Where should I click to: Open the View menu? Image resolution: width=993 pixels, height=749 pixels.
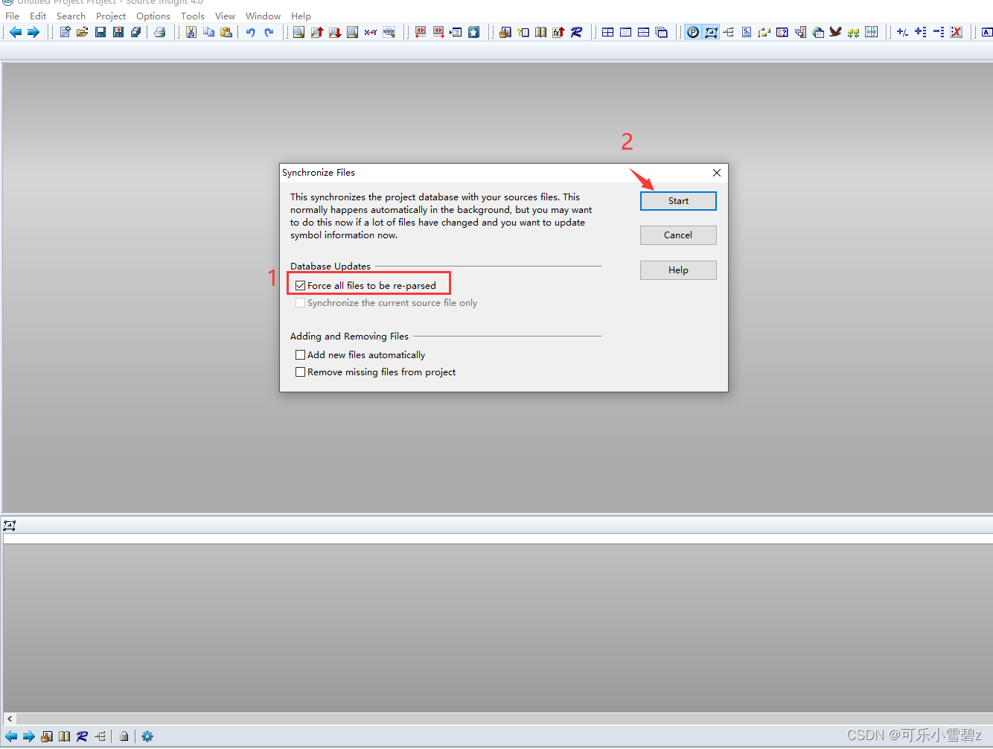[x=225, y=16]
